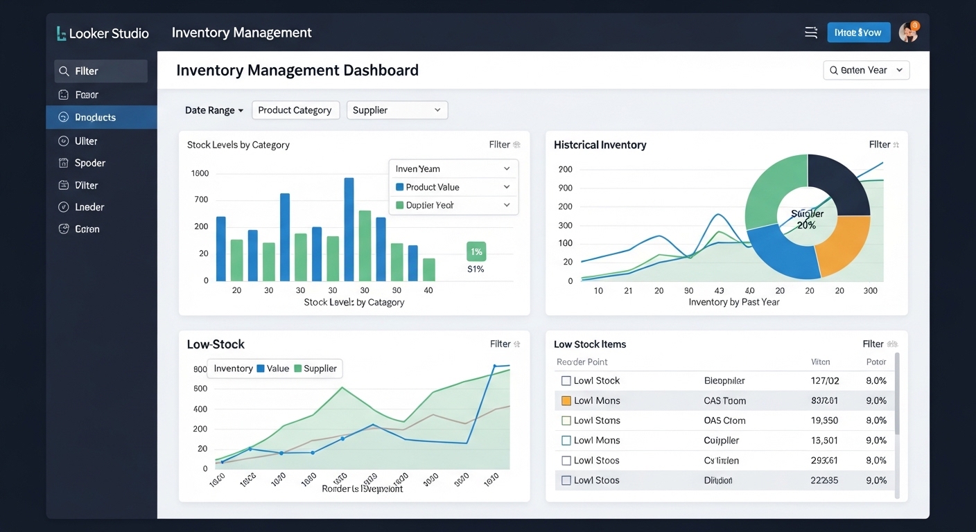Toggle the orange checkbox for CAS Tbom row
976x532 pixels.
pyautogui.click(x=566, y=401)
